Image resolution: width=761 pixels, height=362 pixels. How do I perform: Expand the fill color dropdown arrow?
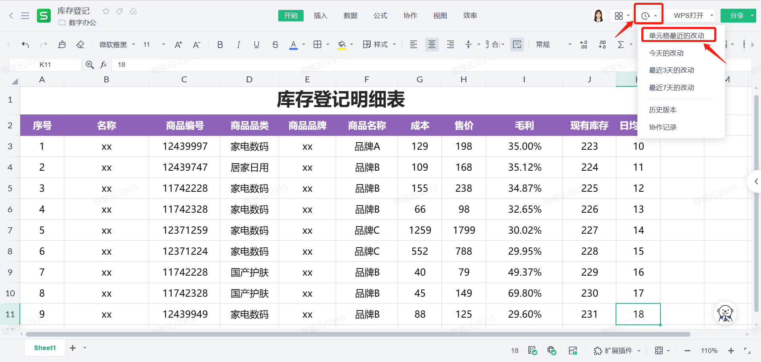[x=352, y=44]
